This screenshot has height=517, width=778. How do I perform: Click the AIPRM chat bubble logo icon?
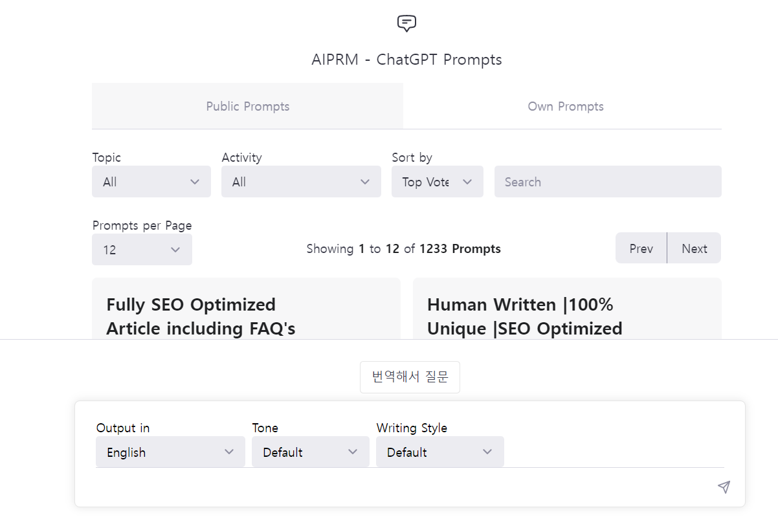pos(406,24)
